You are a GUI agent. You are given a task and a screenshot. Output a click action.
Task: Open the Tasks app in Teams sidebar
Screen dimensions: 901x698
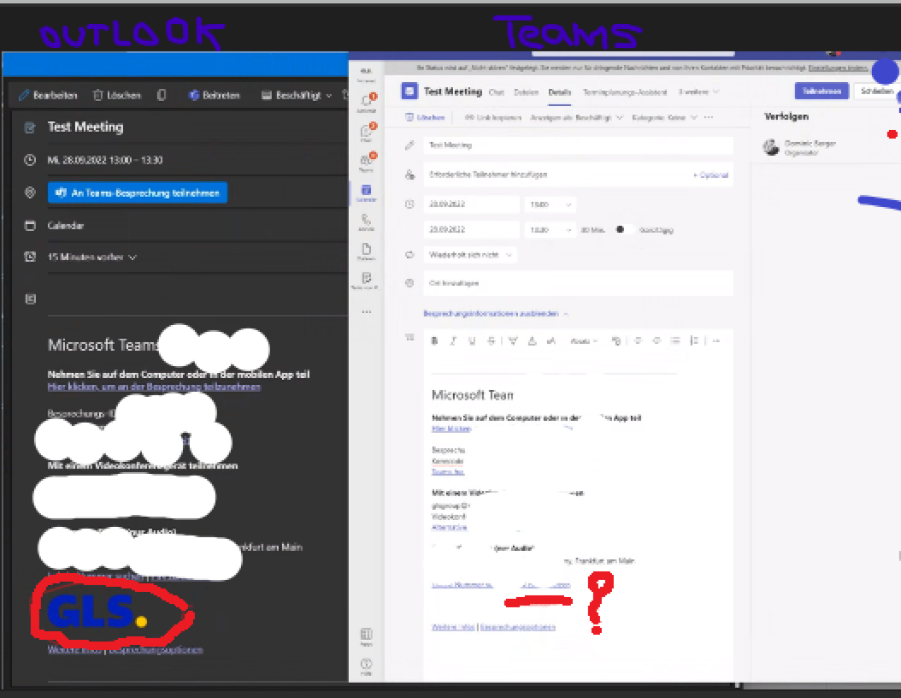pyautogui.click(x=366, y=281)
